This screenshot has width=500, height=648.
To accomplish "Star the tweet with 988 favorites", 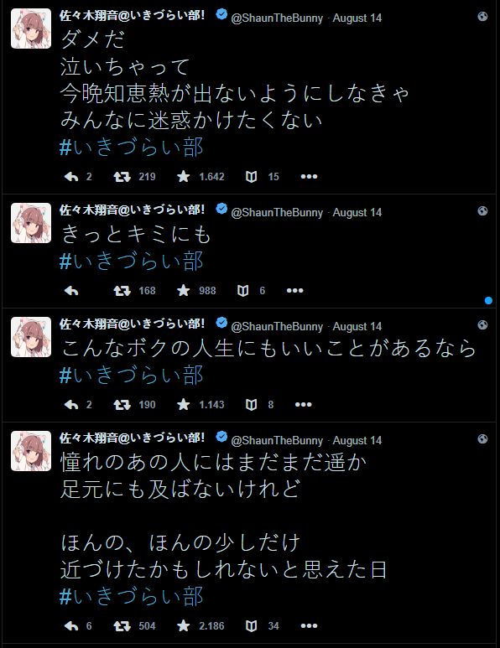I will (x=183, y=291).
